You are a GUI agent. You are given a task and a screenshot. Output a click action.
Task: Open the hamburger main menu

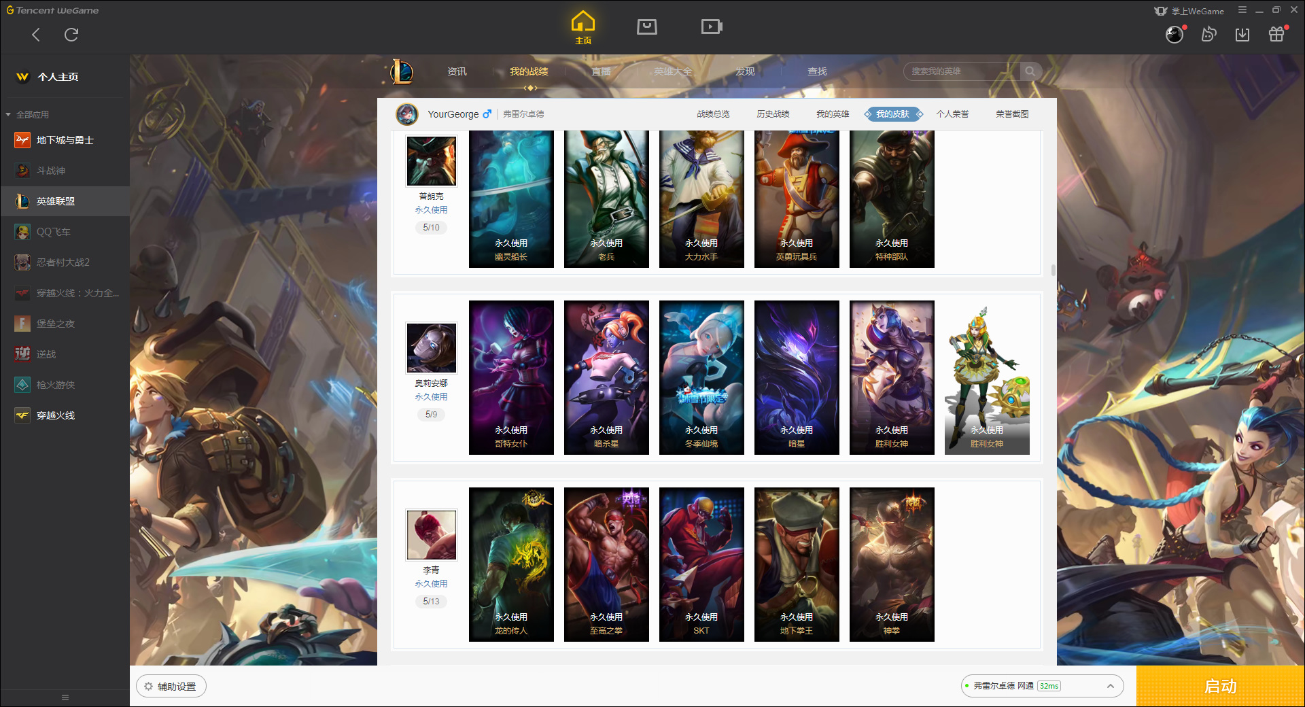(x=1242, y=10)
